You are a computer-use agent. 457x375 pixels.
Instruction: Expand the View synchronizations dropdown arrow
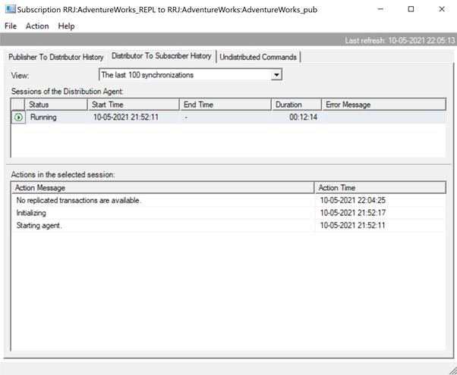[276, 75]
